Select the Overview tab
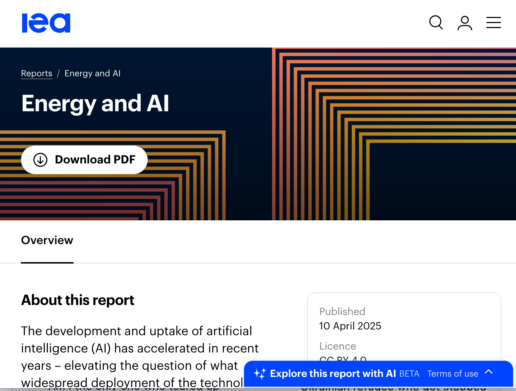516x391 pixels. click(x=47, y=240)
